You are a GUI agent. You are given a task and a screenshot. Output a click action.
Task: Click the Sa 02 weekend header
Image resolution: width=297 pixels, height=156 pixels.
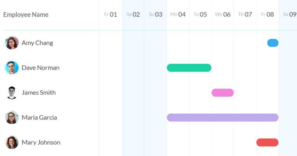[x=133, y=14]
